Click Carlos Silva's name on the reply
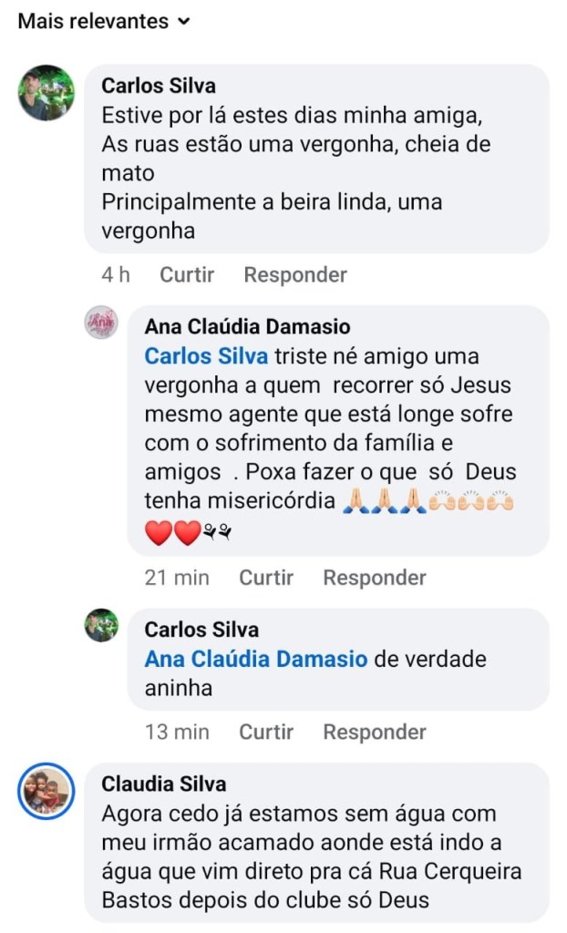The width and height of the screenshot is (567, 933). (x=201, y=630)
